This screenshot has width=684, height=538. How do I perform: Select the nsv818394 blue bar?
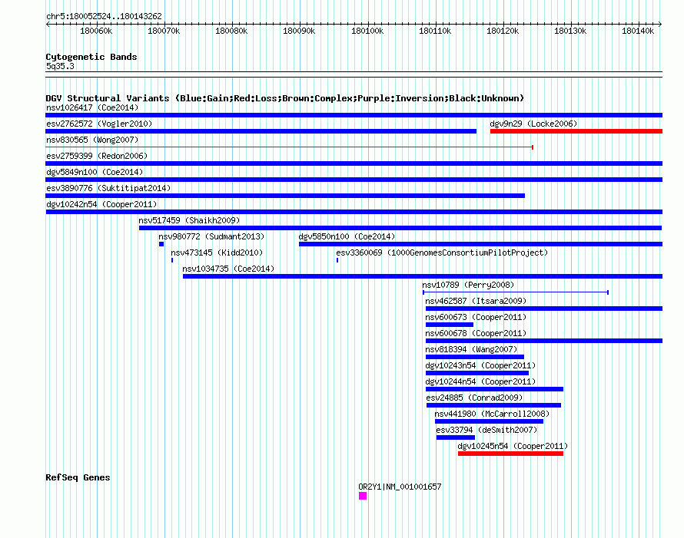click(475, 357)
